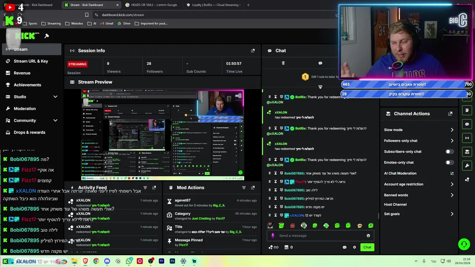This screenshot has height=267, width=475.
Task: Click the wrench icon in right rail
Action: (x=467, y=165)
